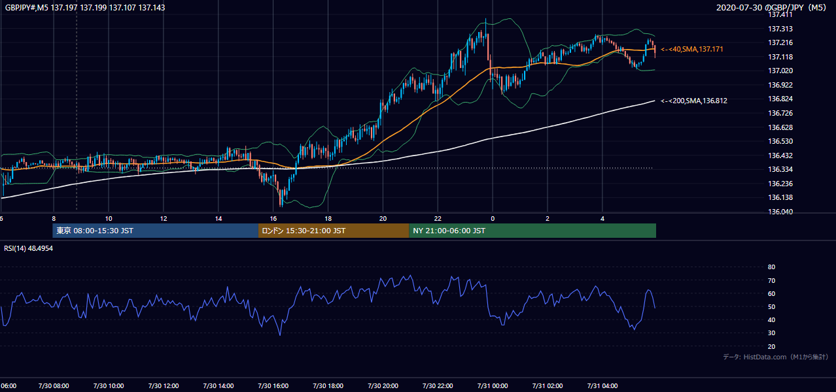Click RSI scale value 50
The height and width of the screenshot is (392, 836).
pyautogui.click(x=772, y=306)
